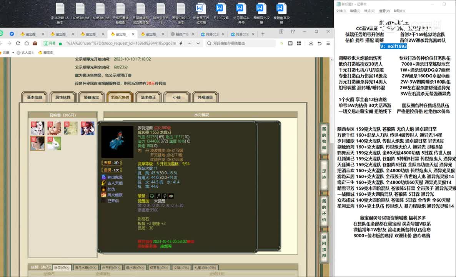Image resolution: width=456 pixels, height=277 pixels.
Task: Click the green ring equipment icon
Action: pyautogui.click(x=152, y=196)
